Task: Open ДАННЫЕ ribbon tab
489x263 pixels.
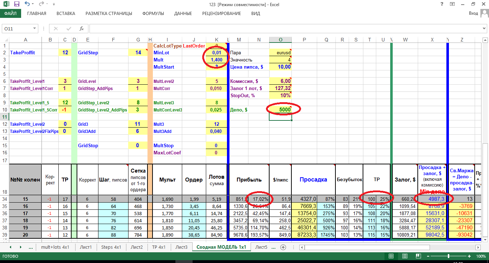Action: click(183, 14)
